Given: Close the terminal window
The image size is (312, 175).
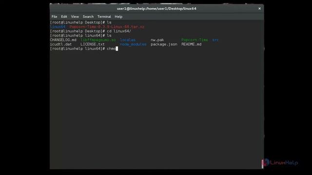Looking at the screenshot, I should point(259,9).
